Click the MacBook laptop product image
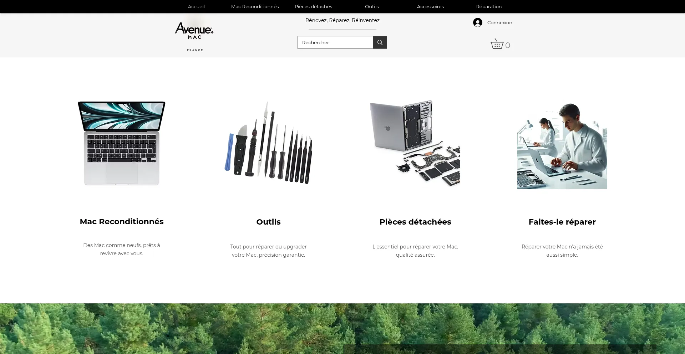The height and width of the screenshot is (354, 685). pyautogui.click(x=122, y=143)
